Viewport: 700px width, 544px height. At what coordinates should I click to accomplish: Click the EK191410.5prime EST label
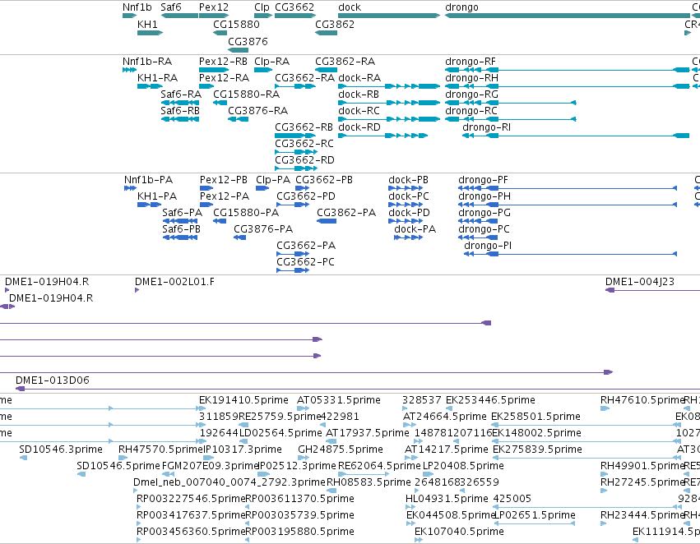click(243, 400)
